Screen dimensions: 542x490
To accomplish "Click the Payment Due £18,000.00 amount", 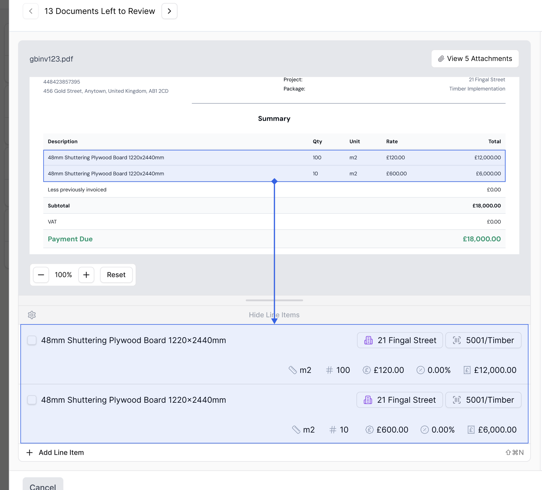I will pyautogui.click(x=482, y=239).
